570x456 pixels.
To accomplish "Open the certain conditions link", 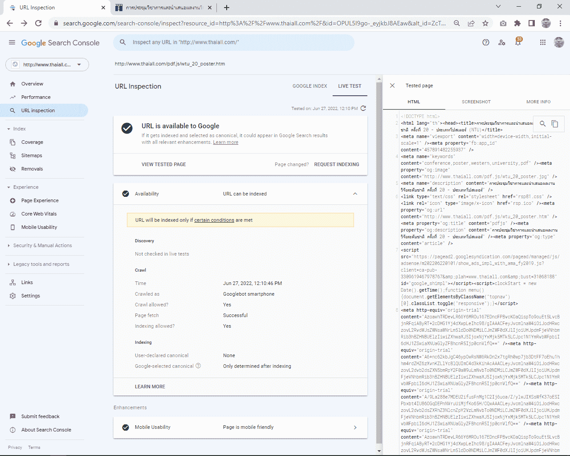I will (x=214, y=220).
